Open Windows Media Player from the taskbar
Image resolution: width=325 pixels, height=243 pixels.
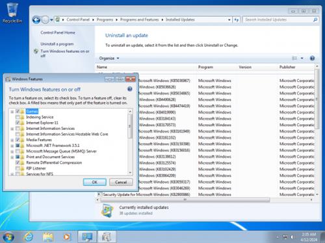coord(66,237)
